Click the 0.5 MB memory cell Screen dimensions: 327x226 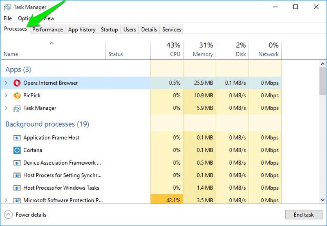point(200,163)
